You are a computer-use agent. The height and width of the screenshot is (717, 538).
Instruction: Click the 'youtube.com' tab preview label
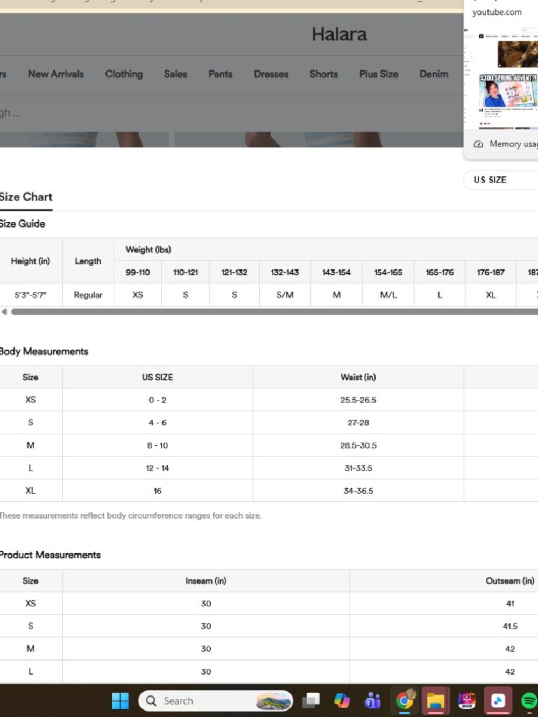pos(497,12)
